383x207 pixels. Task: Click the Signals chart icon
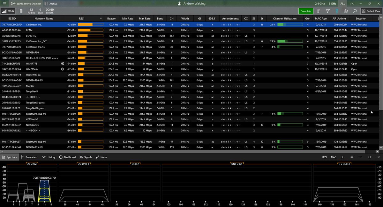pyautogui.click(x=81, y=157)
